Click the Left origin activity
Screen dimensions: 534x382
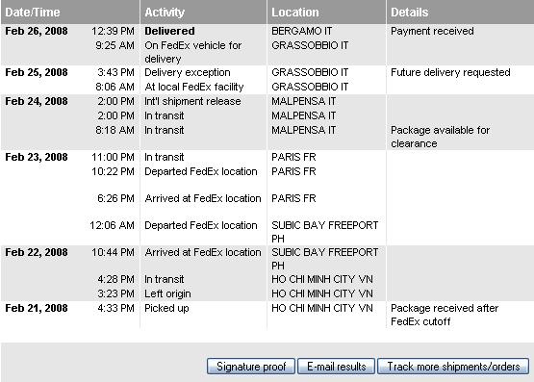coord(167,293)
